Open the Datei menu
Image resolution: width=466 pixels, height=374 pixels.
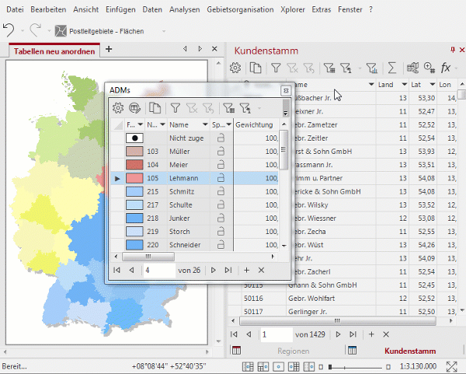(x=15, y=9)
